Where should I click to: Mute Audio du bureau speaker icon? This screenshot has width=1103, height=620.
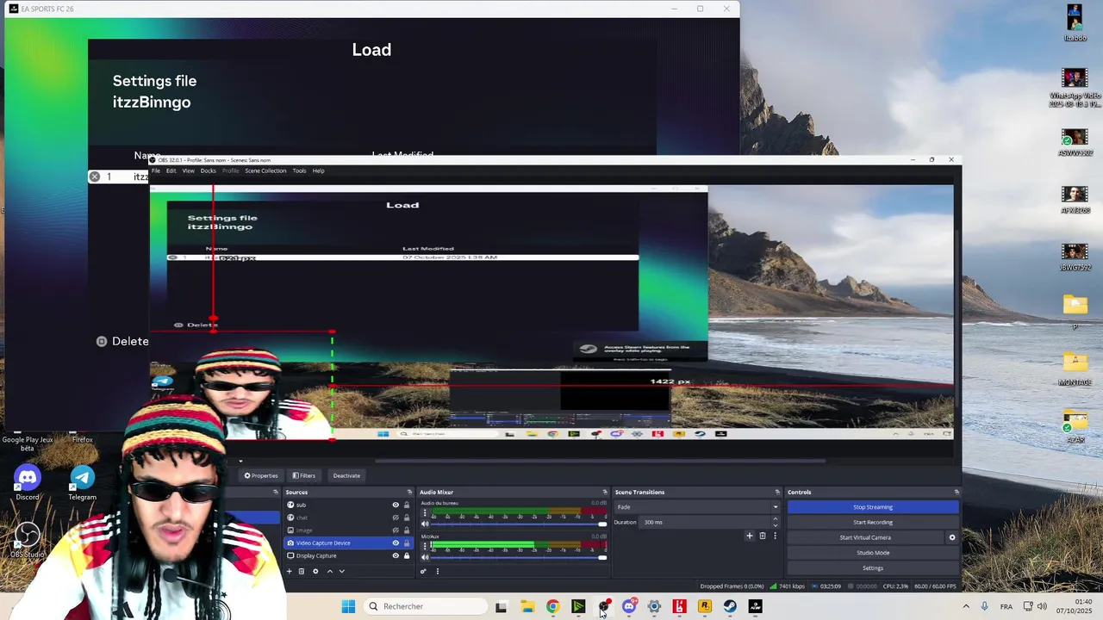(424, 524)
